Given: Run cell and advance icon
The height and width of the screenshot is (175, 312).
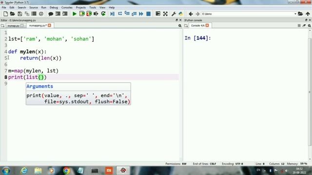Looking at the screenshot, I should tap(89, 14).
